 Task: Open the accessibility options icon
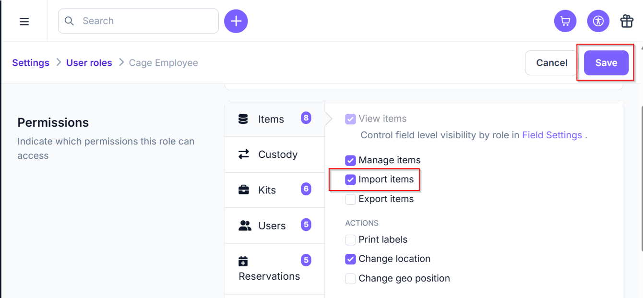598,21
